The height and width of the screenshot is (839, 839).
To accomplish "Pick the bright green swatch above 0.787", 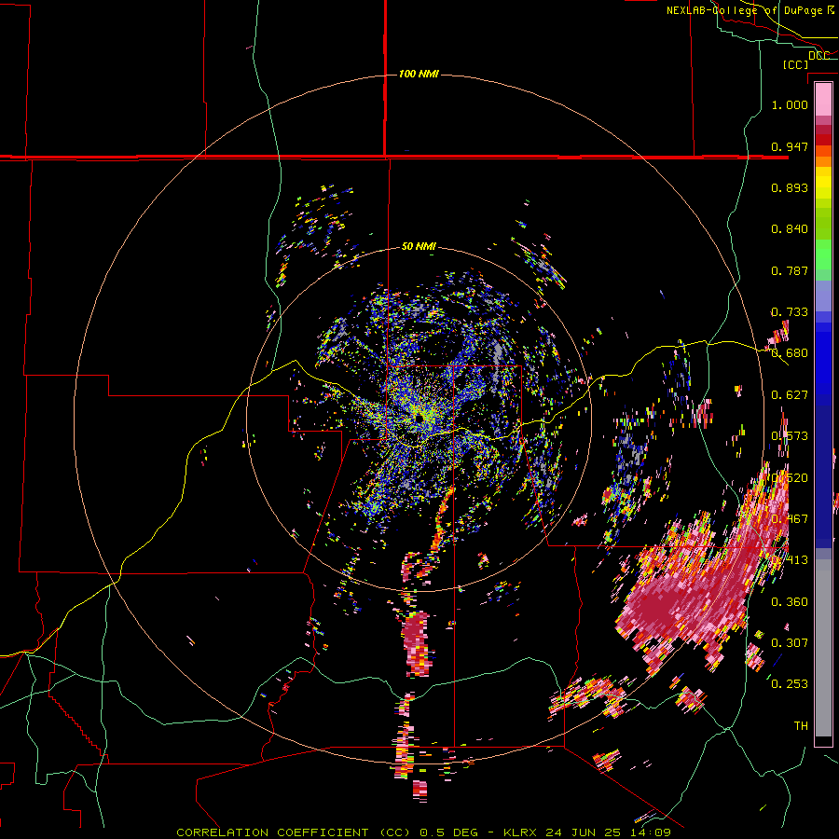I will pos(823,254).
